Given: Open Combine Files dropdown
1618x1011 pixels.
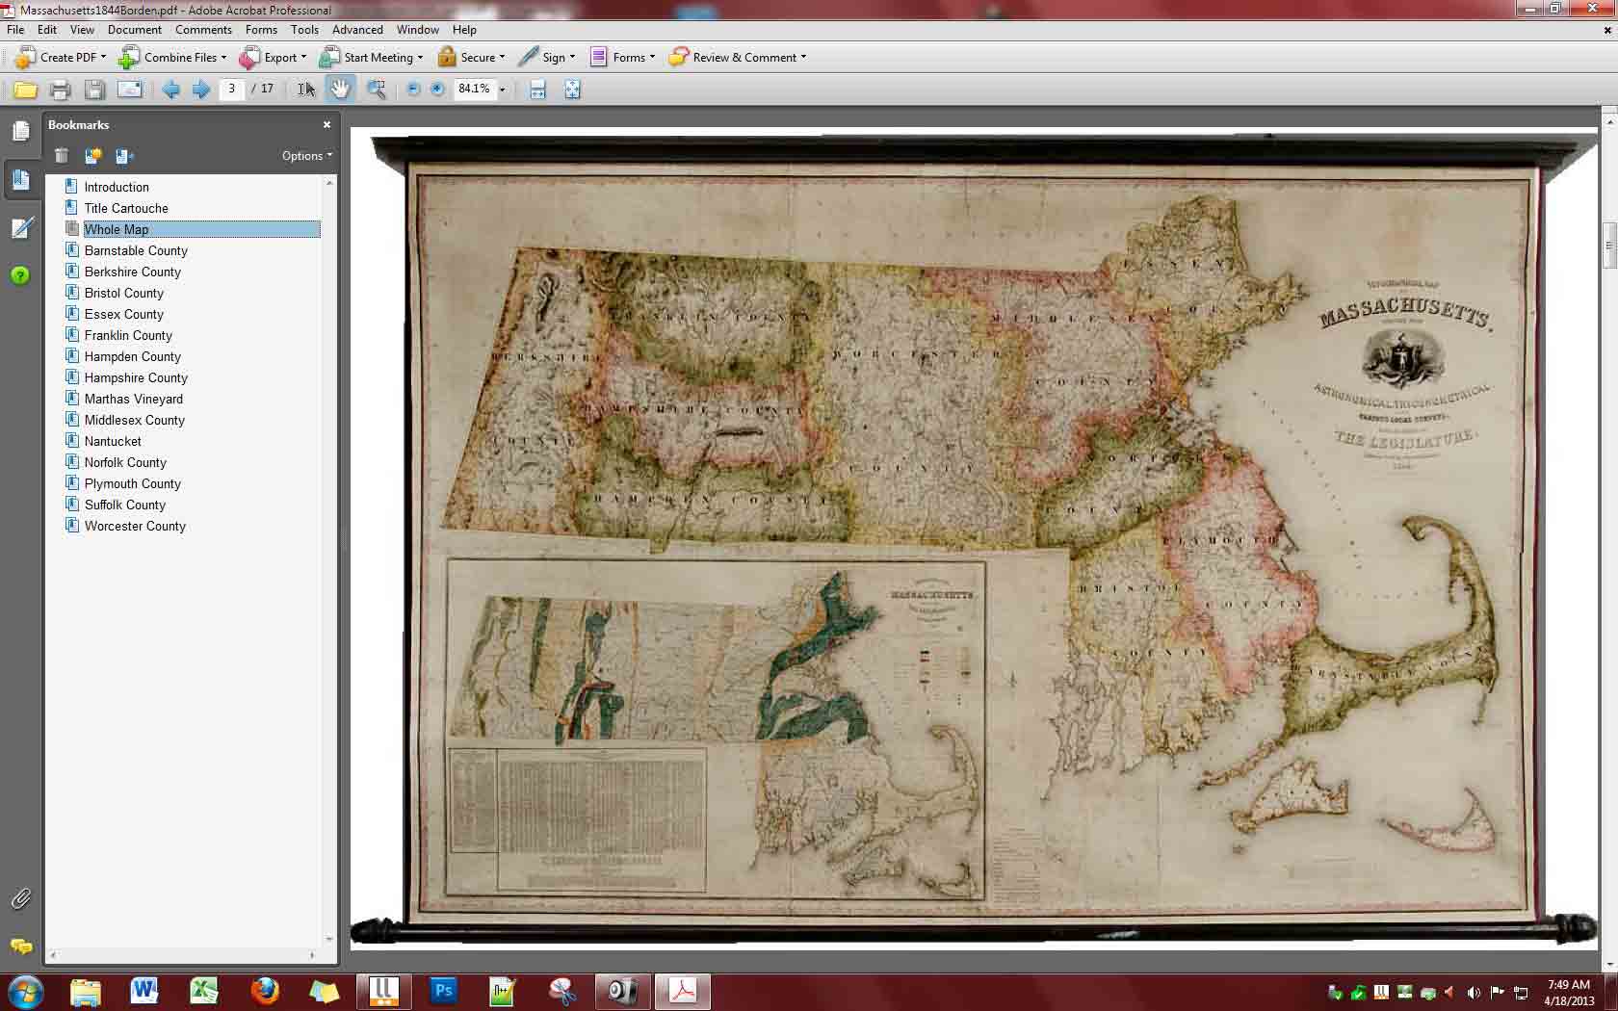Looking at the screenshot, I should coord(172,58).
